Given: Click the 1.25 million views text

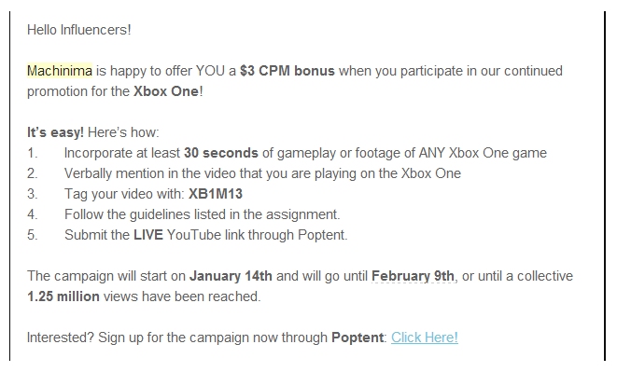Looking at the screenshot, I should point(144,296).
